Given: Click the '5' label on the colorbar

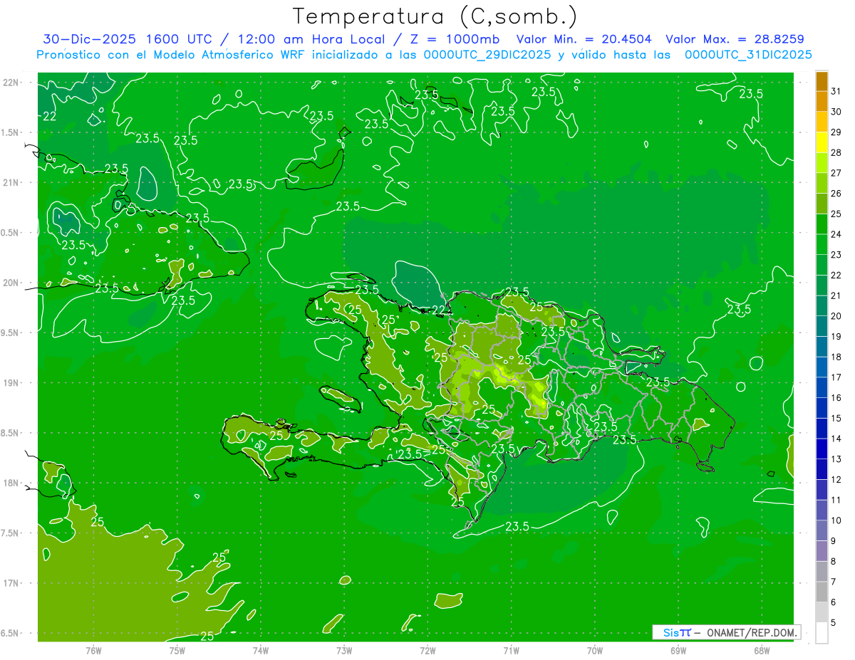Looking at the screenshot, I should [x=834, y=623].
